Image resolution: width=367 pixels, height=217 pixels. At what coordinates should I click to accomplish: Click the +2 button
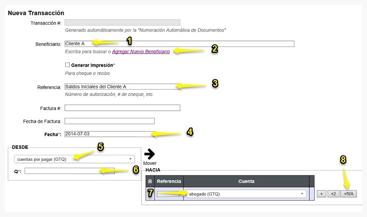[x=334, y=194]
